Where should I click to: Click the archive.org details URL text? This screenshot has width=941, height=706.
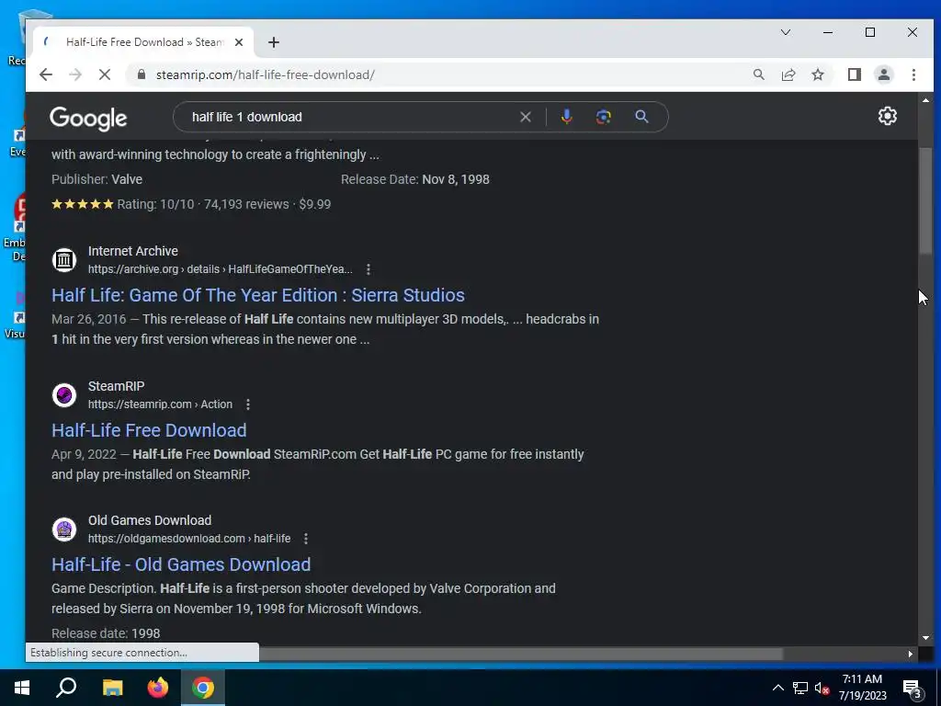pos(221,269)
